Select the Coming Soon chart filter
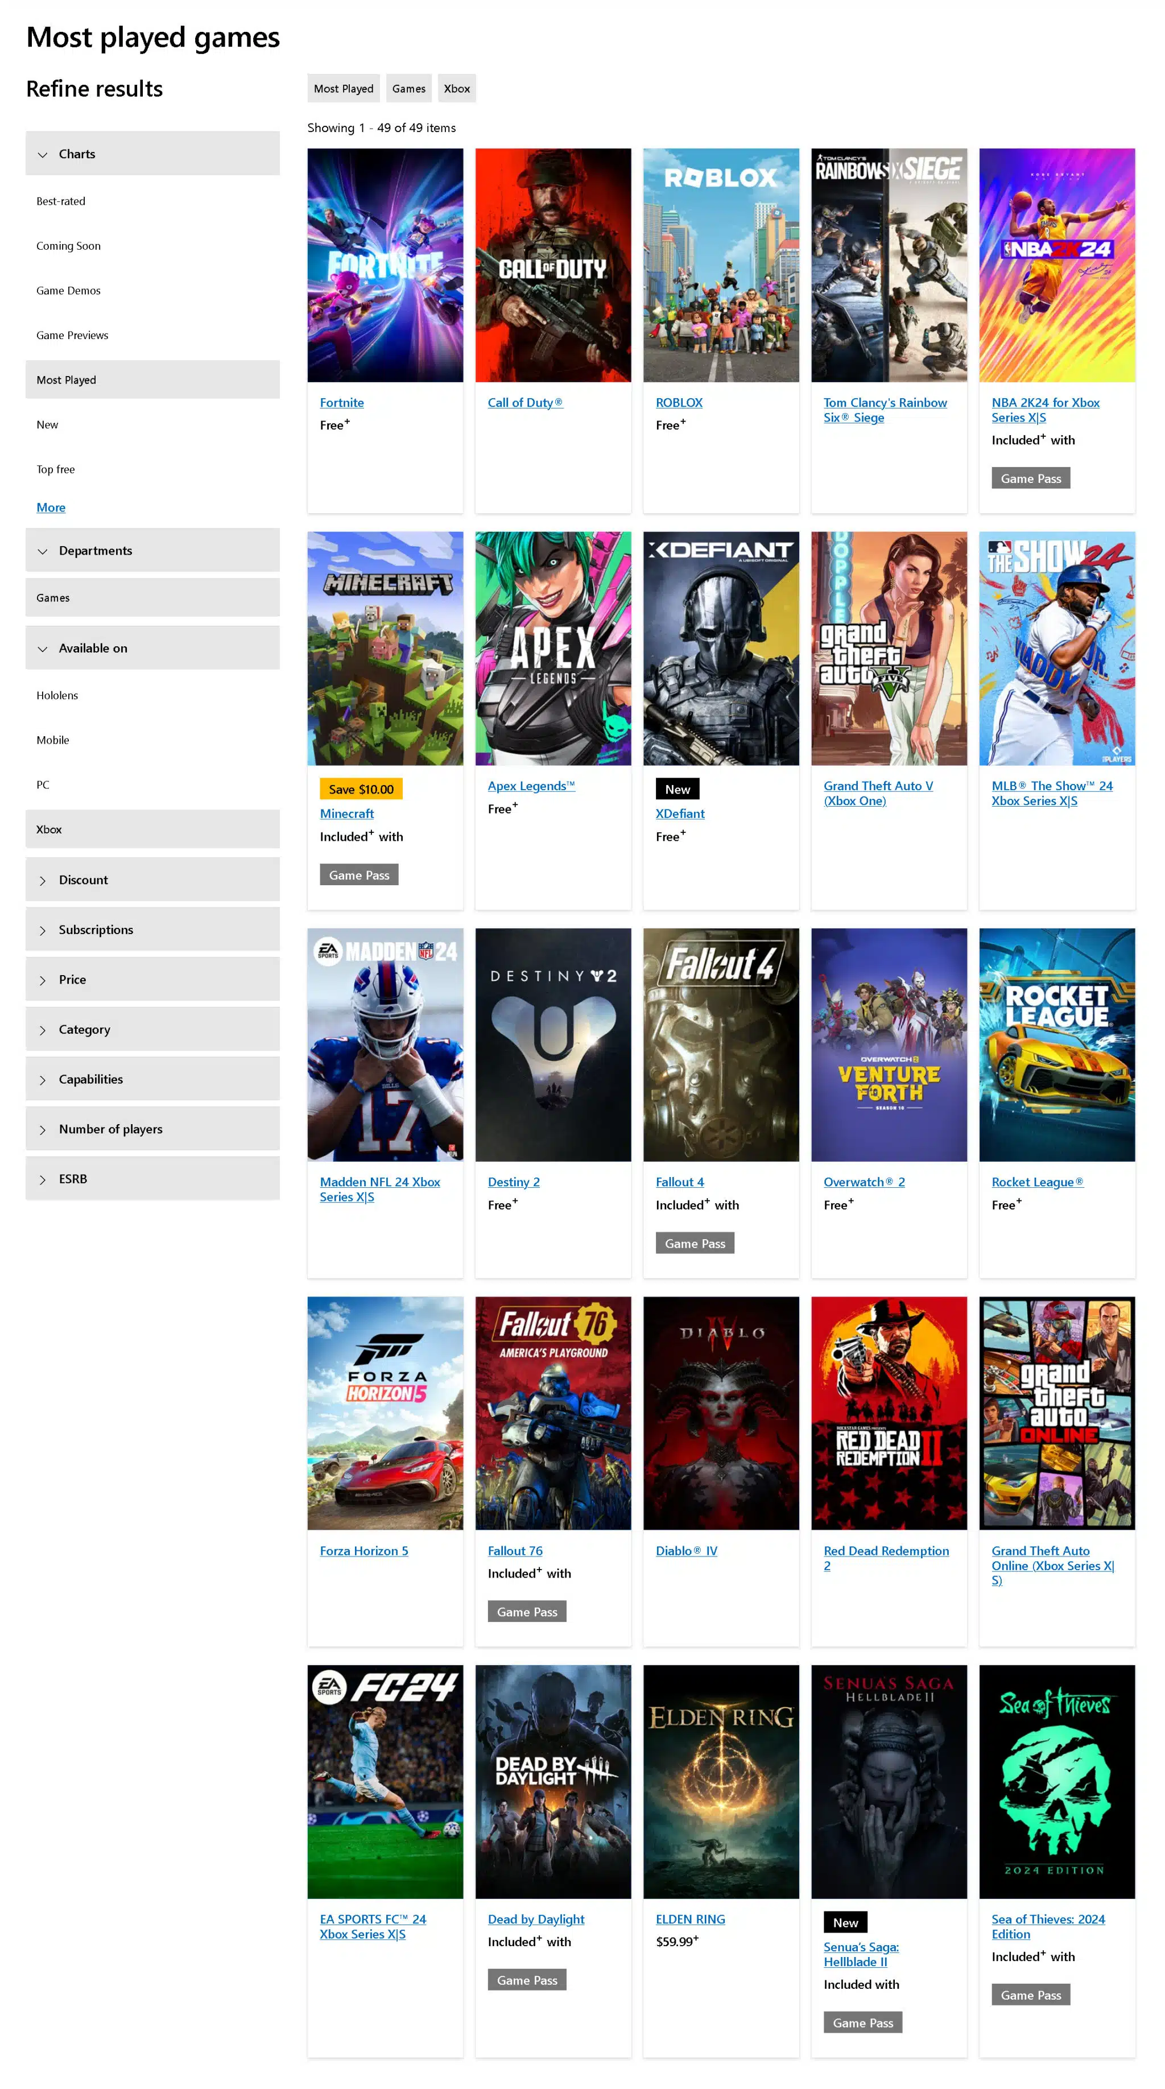The height and width of the screenshot is (2089, 1165). pyautogui.click(x=152, y=246)
